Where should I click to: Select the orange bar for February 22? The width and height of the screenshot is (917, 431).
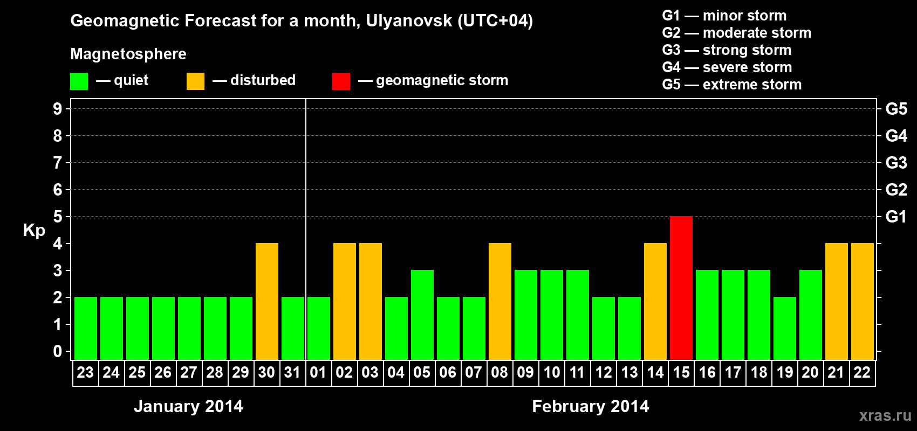click(x=863, y=302)
